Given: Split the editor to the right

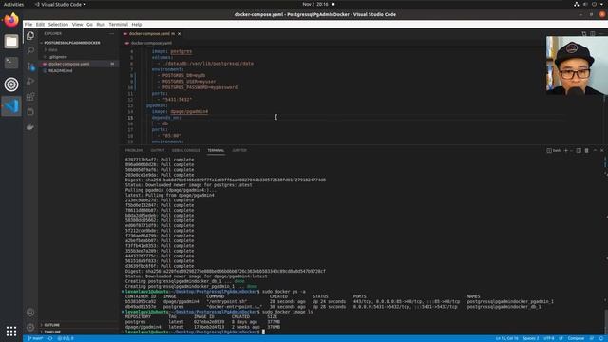Looking at the screenshot, I should tap(593, 34).
